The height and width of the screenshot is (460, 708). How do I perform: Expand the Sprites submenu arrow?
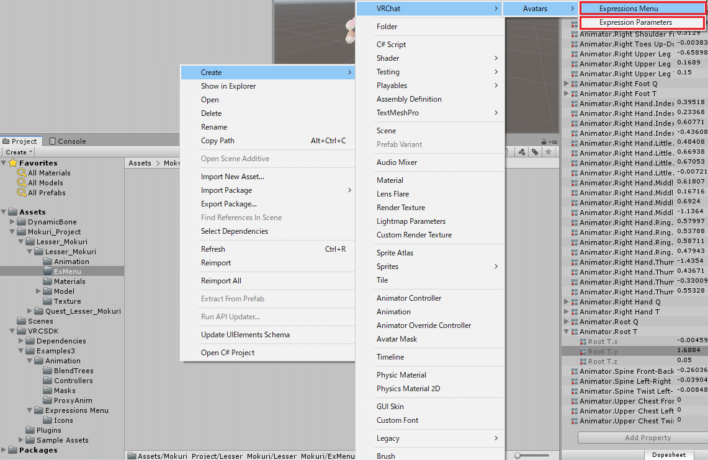click(x=496, y=267)
